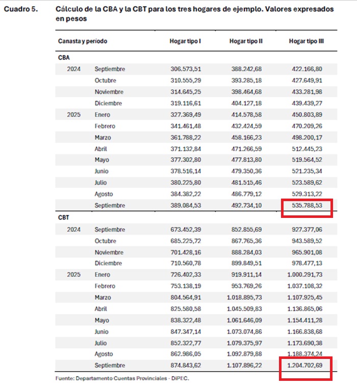
Task: Select the "Hogar tipo I" column header
Action: click(185, 41)
